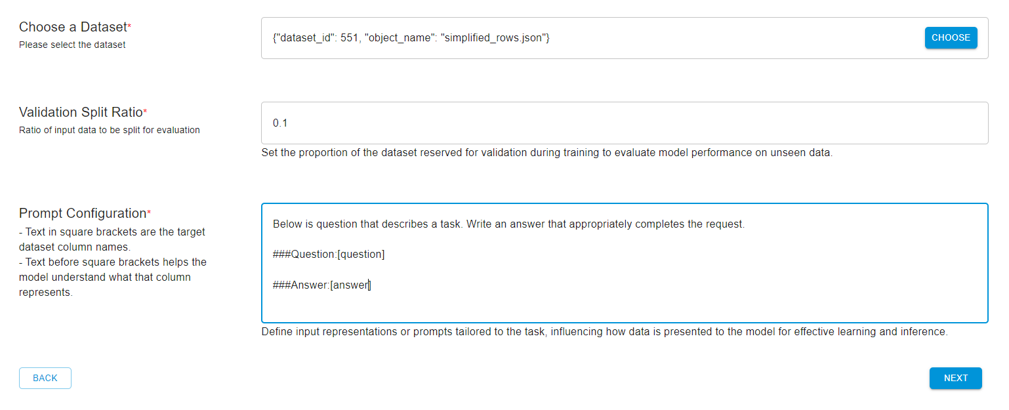Click "Please select the dataset" hint text
Screen dimensions: 1009x410
72,45
